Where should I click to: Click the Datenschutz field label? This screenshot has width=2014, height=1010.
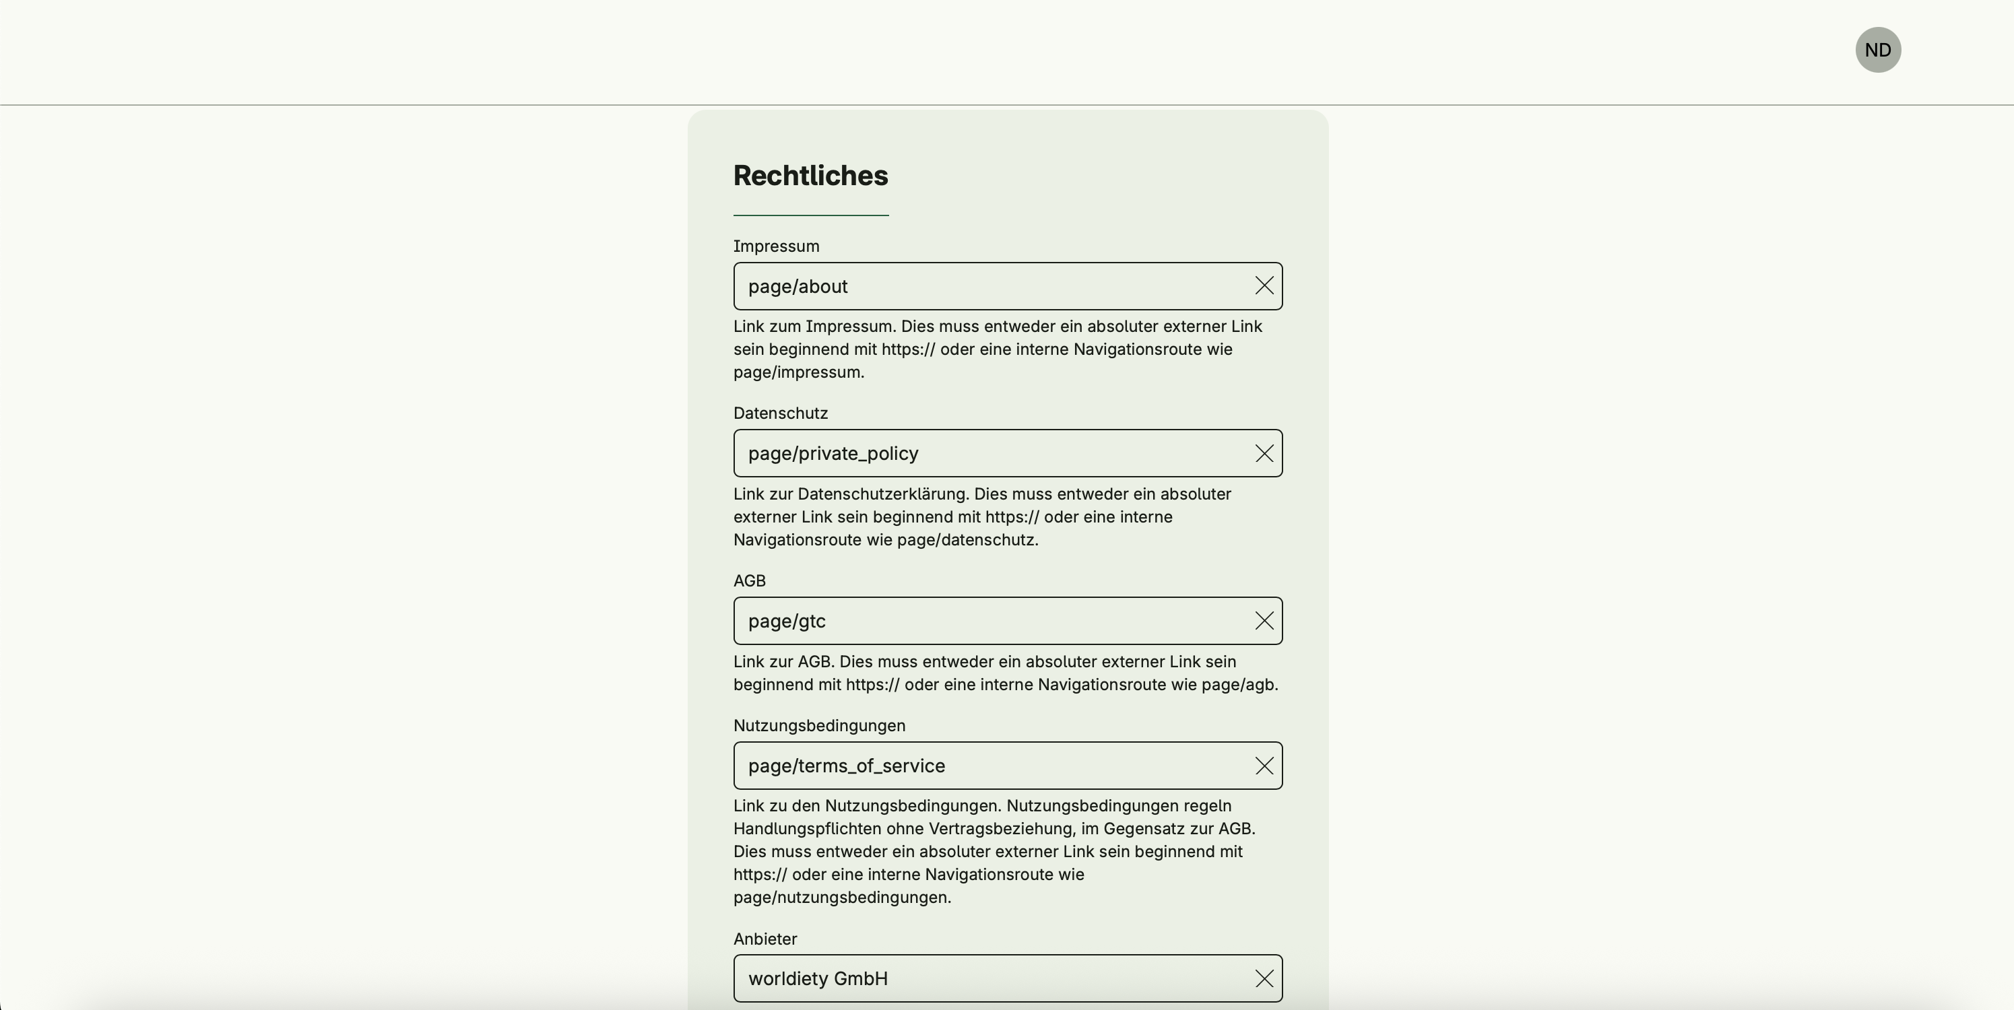780,413
